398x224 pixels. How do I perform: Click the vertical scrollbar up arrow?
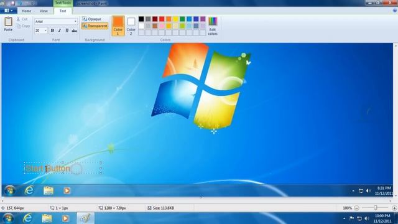click(396, 45)
